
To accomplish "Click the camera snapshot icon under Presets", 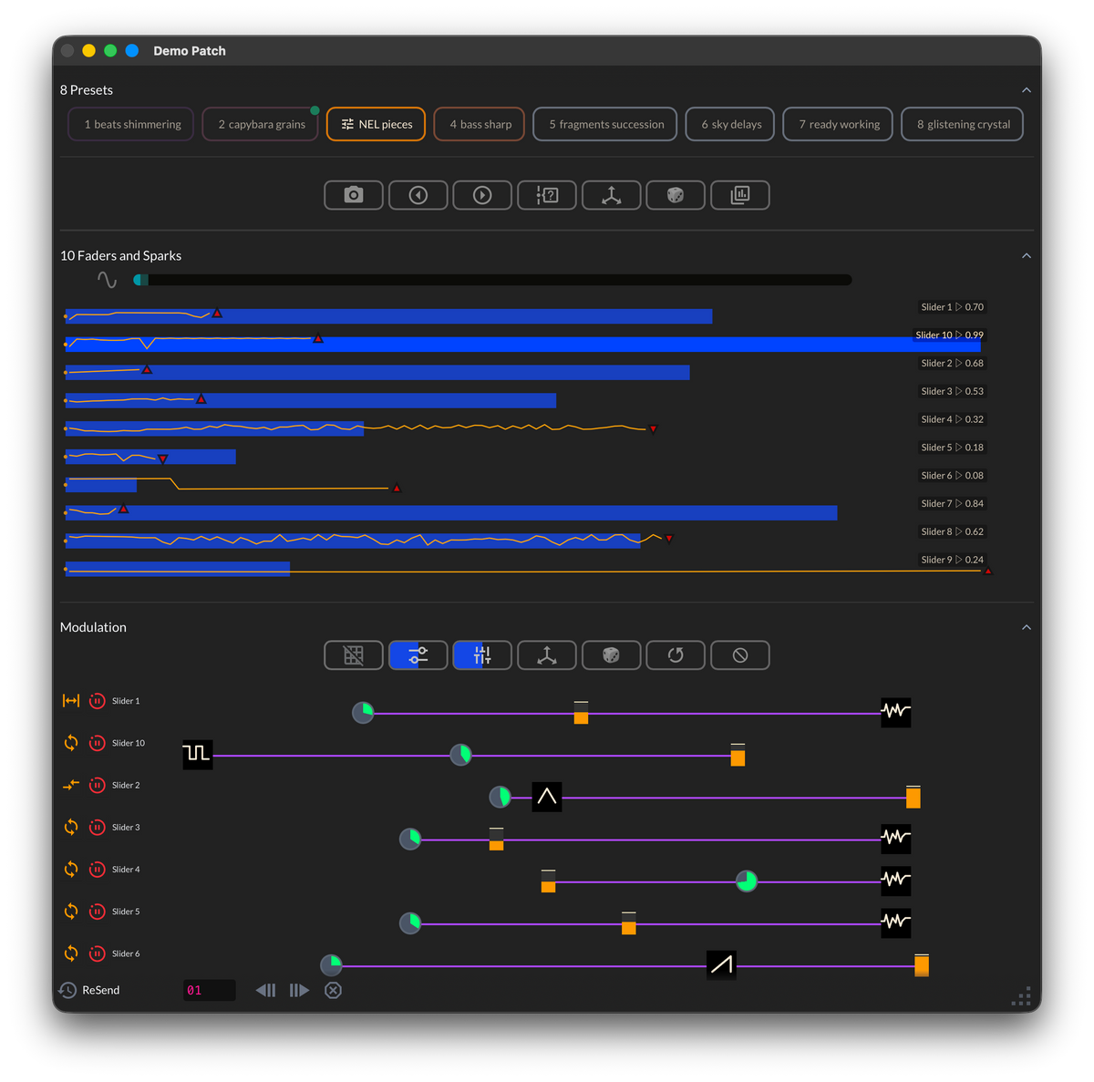I will (x=354, y=195).
